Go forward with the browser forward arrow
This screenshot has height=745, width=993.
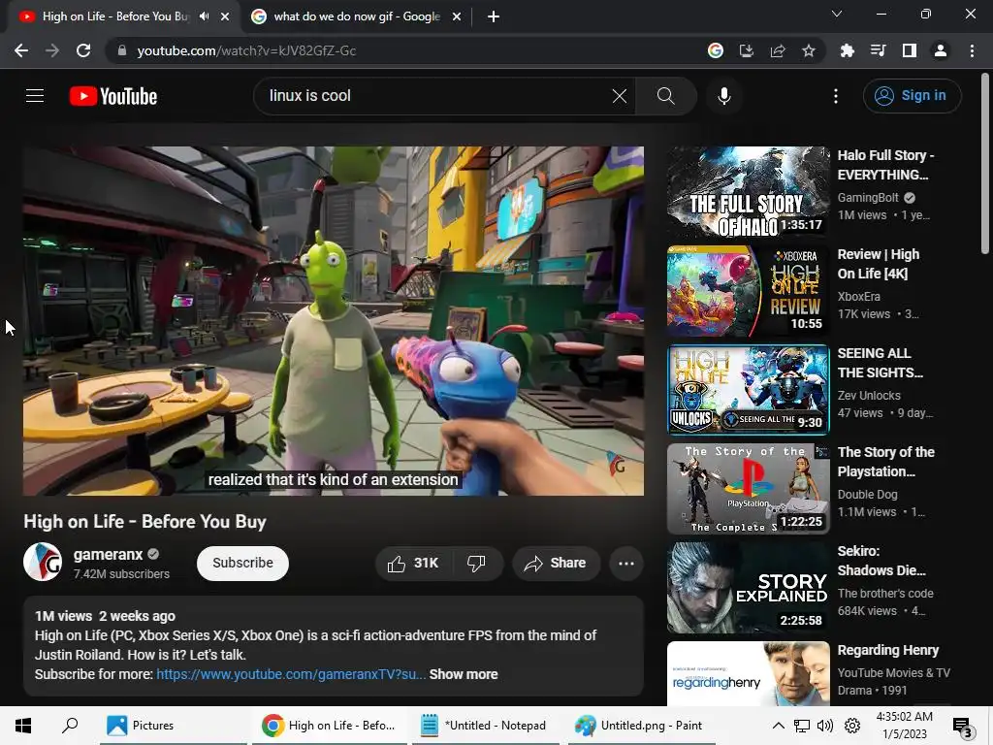point(52,50)
